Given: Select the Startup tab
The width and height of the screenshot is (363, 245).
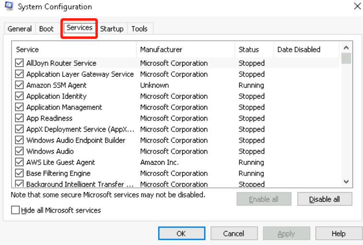Looking at the screenshot, I should pos(112,29).
